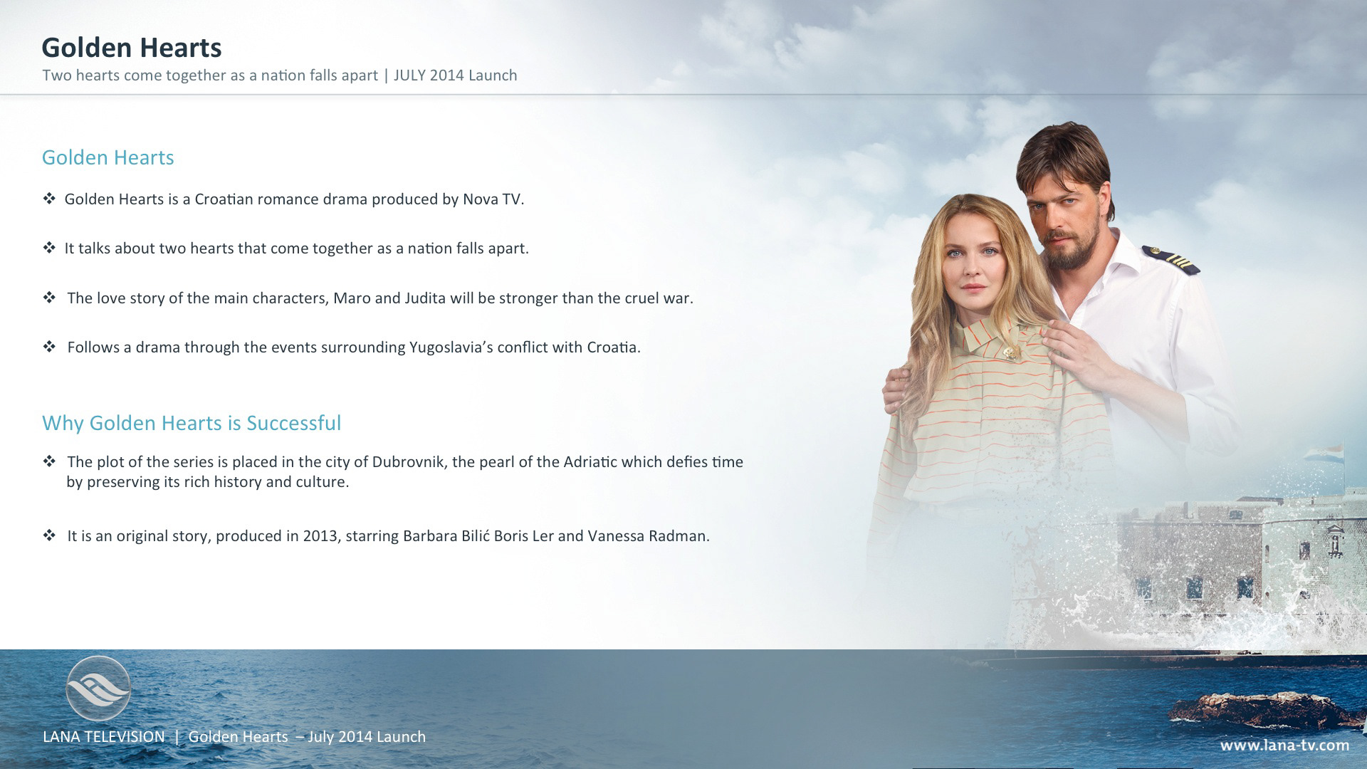Screen dimensions: 1367x769
Task: Click the bold 'Golden Hearts' slide title
Action: [x=132, y=48]
